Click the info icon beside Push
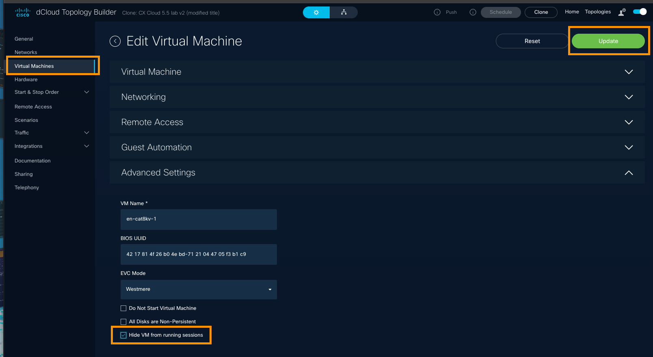The image size is (653, 357). coord(437,12)
